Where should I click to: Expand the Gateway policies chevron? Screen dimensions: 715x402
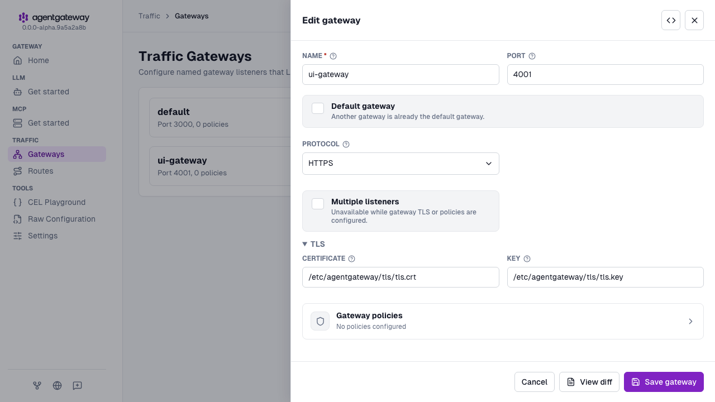690,321
